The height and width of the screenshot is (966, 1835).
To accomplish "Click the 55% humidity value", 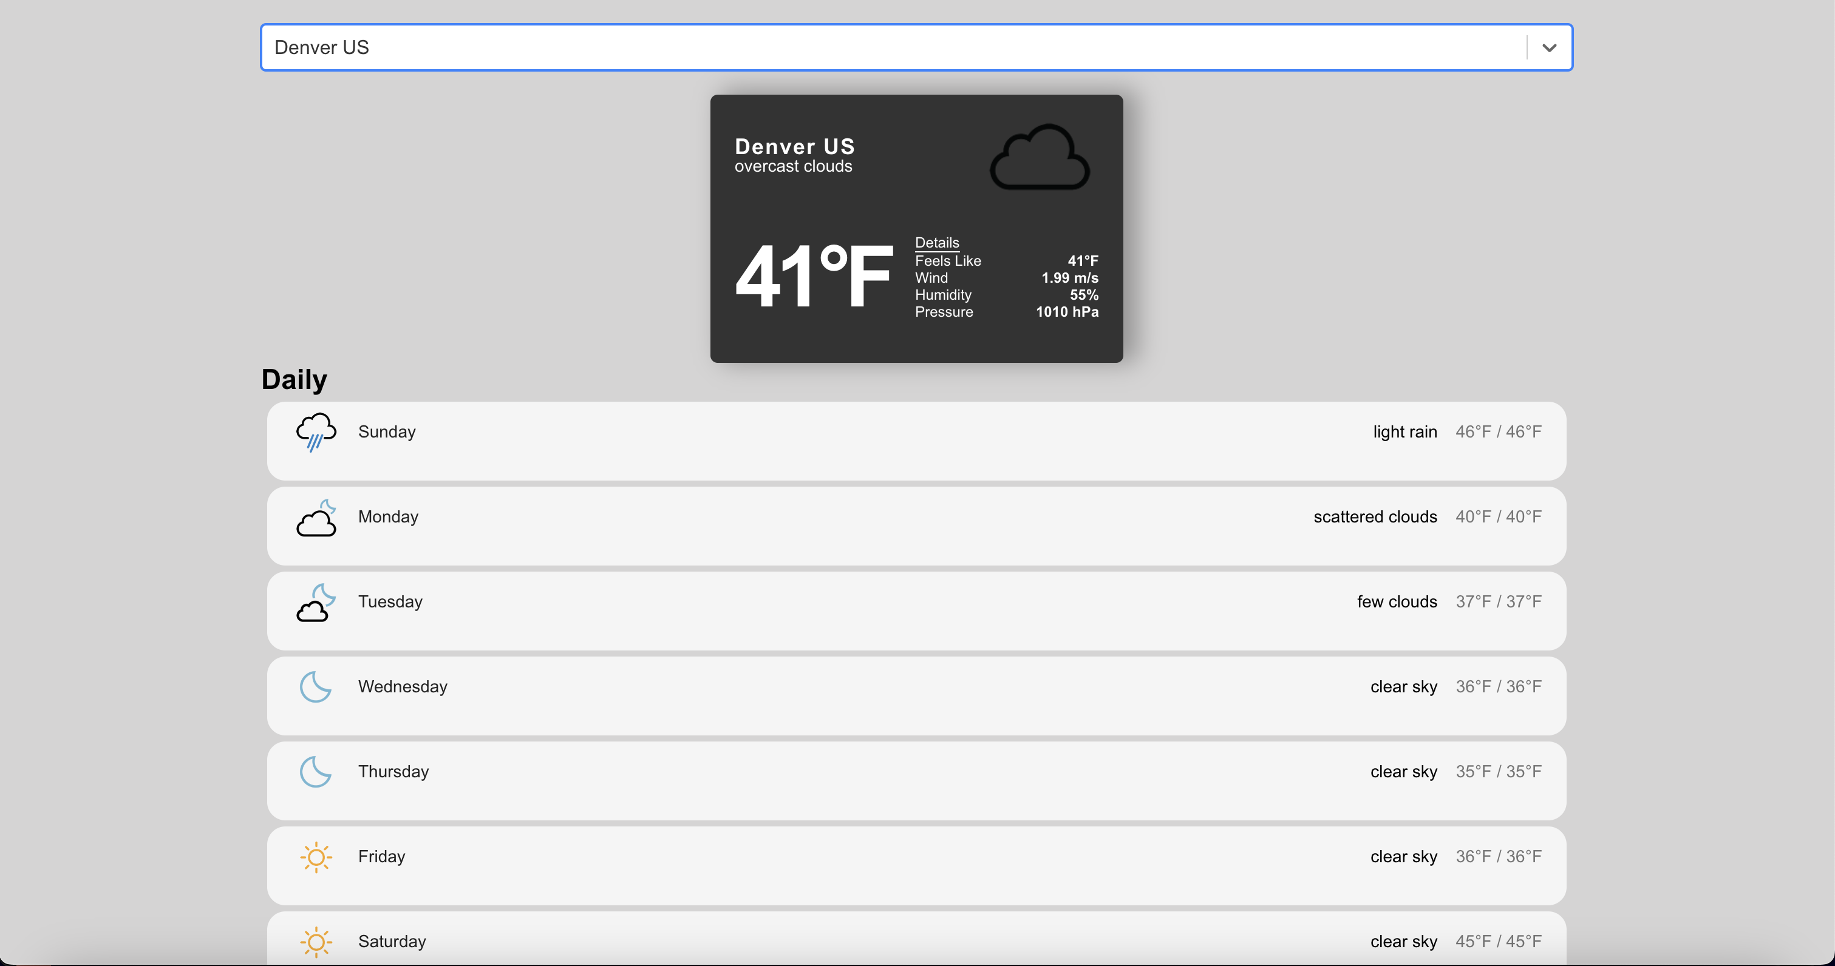I will coord(1083,295).
